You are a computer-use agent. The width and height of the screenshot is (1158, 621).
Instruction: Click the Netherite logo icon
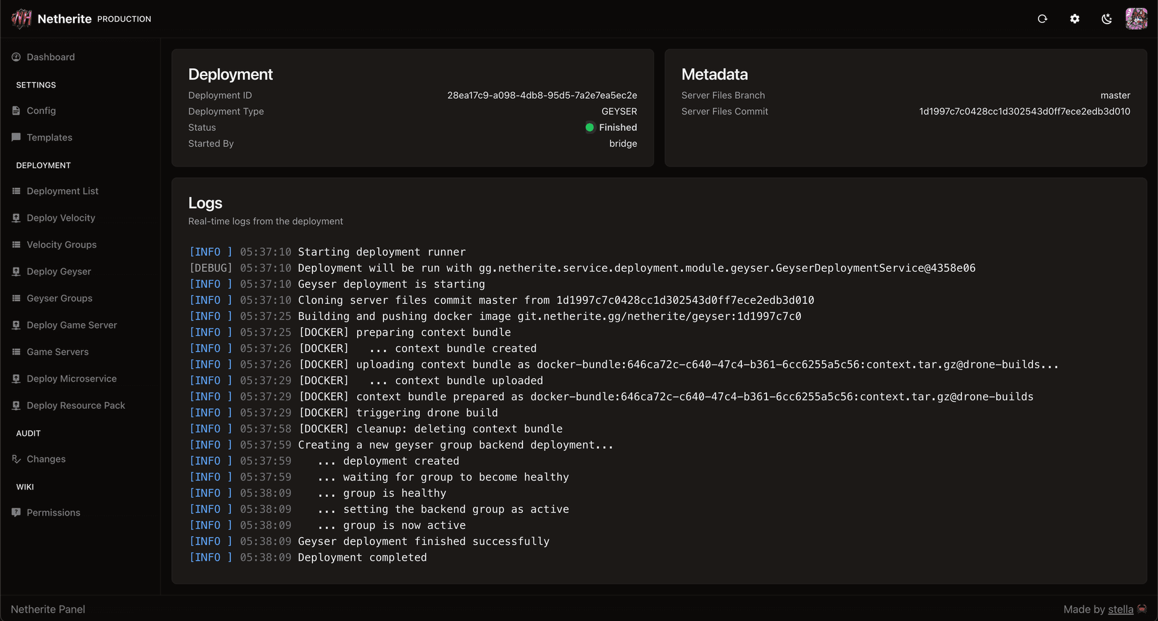22,19
